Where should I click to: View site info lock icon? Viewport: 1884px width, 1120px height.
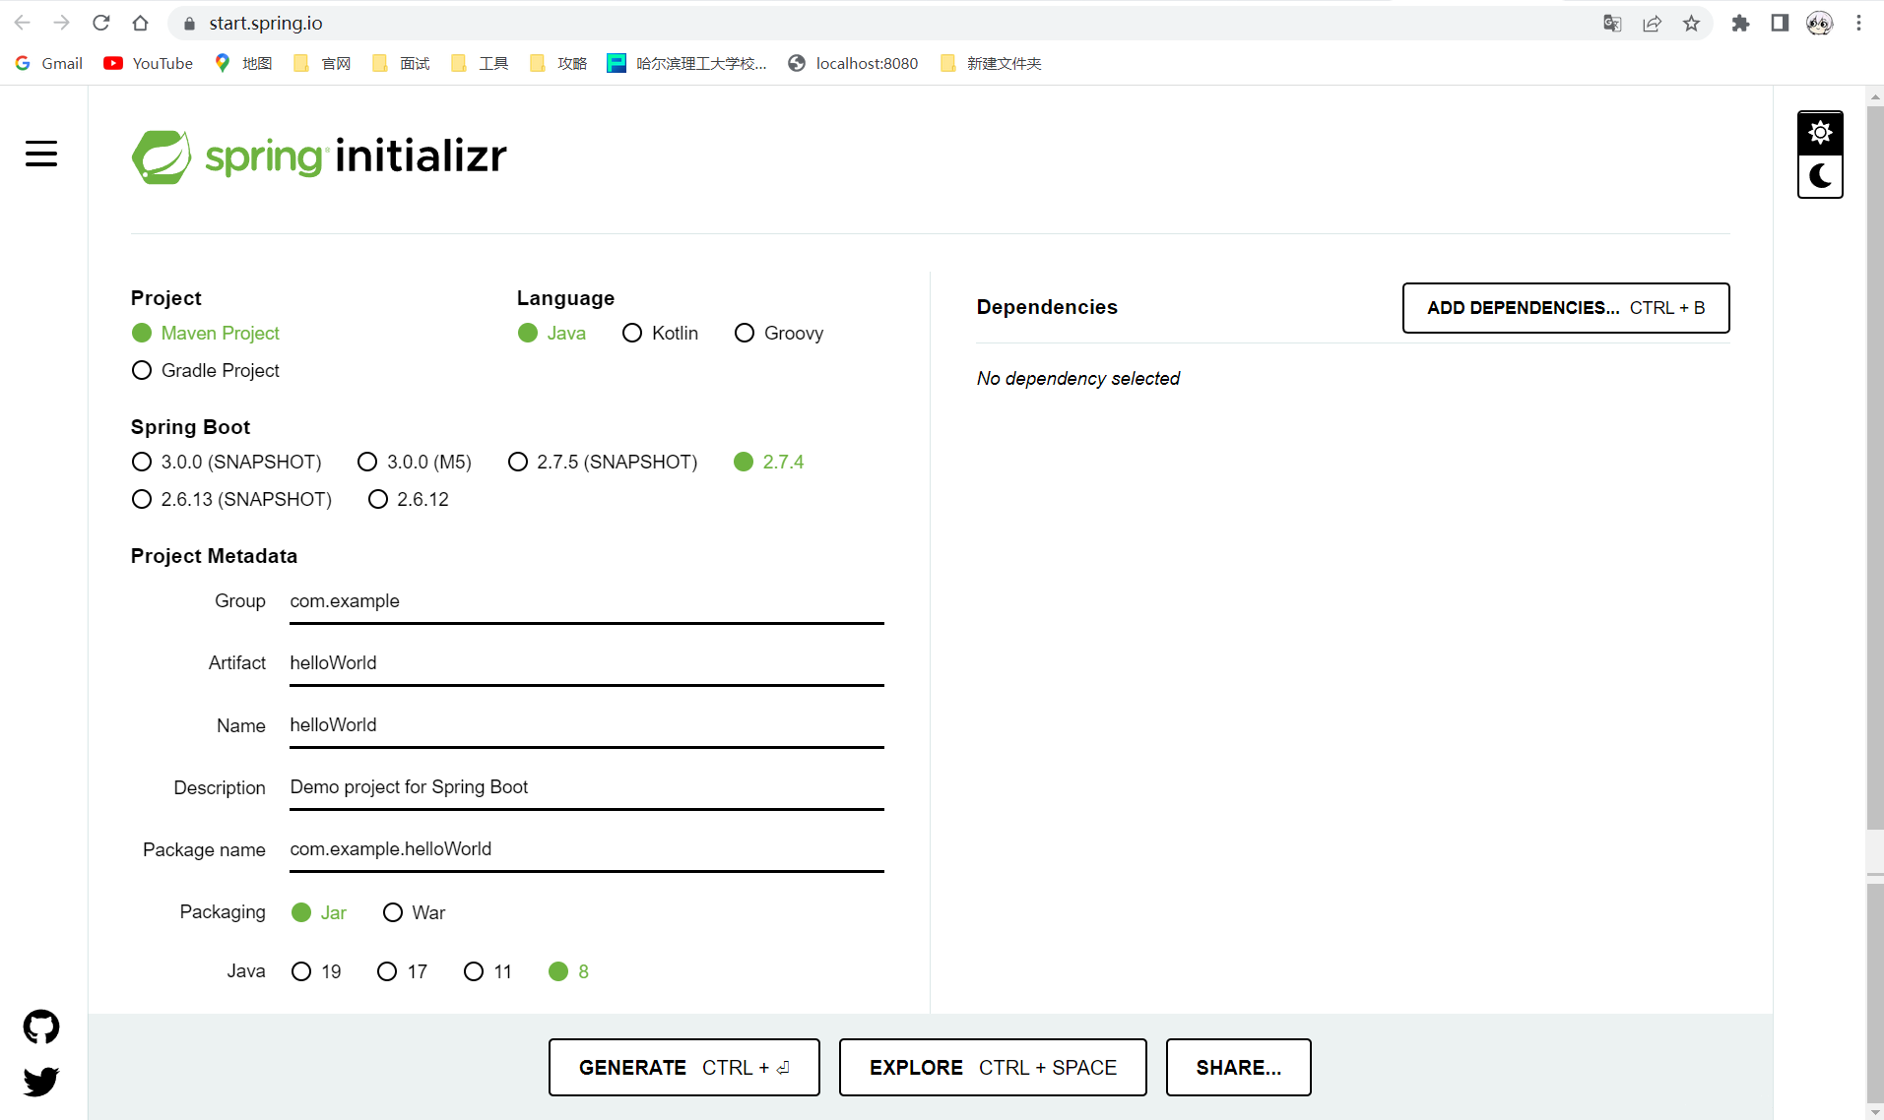190,23
